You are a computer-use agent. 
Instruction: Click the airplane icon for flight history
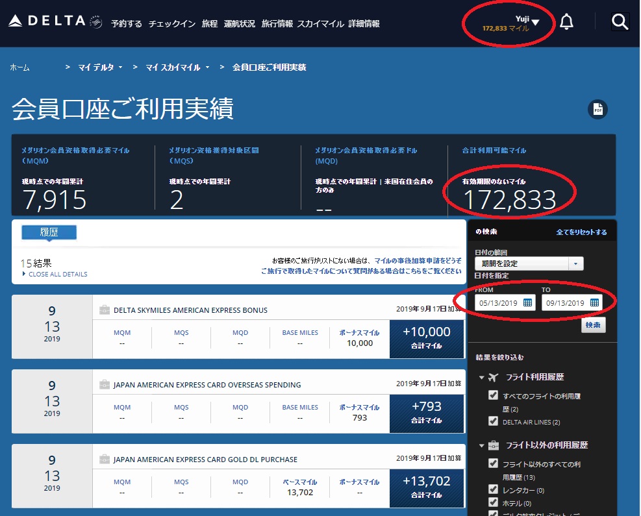click(x=493, y=378)
